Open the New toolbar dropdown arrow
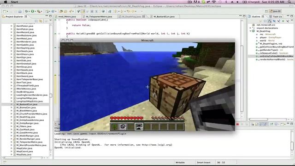The image size is (295, 166). click(x=8, y=12)
